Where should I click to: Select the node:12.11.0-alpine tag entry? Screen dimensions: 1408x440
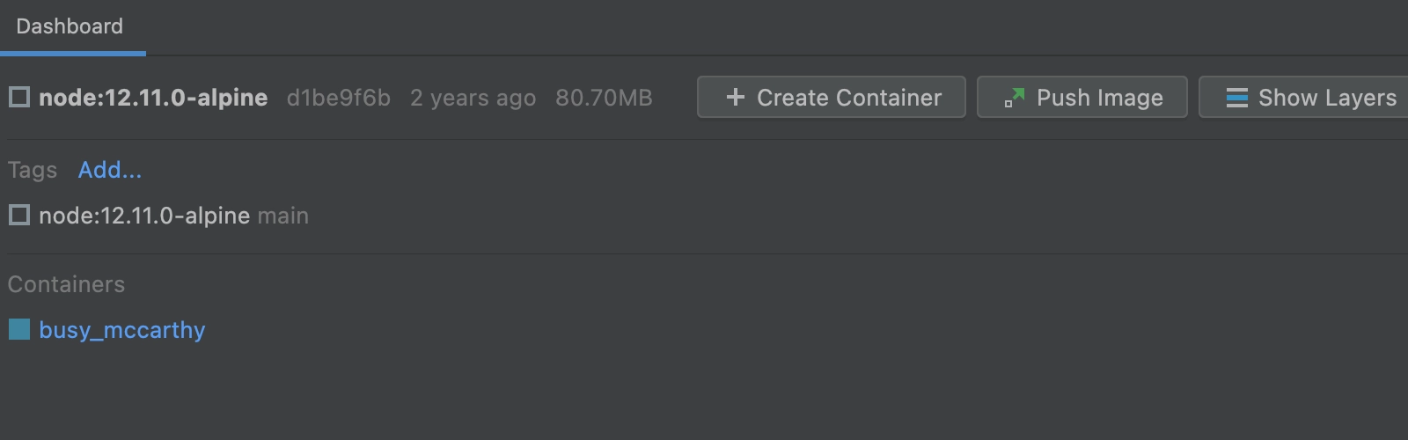[144, 216]
